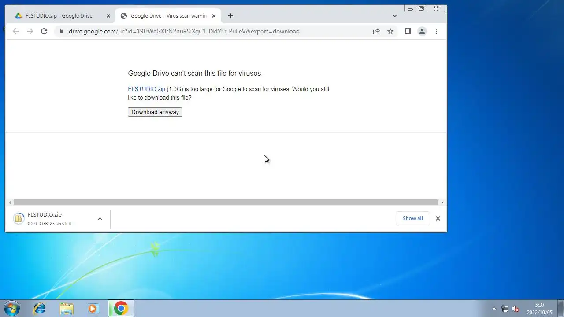The height and width of the screenshot is (317, 564).
Task: Launch Internet Explorer from taskbar
Action: click(x=40, y=309)
